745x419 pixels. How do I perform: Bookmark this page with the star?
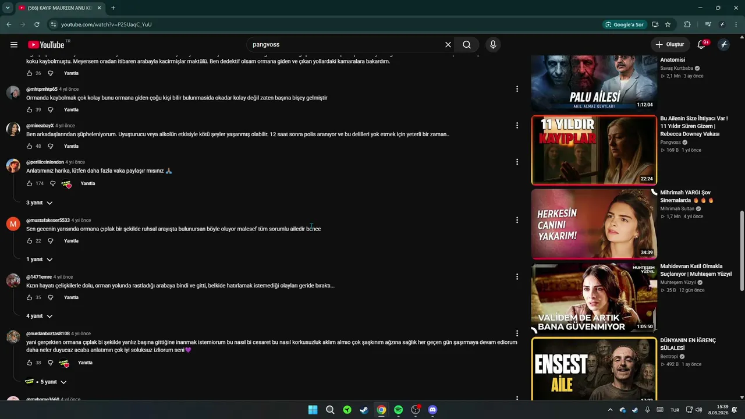click(668, 24)
